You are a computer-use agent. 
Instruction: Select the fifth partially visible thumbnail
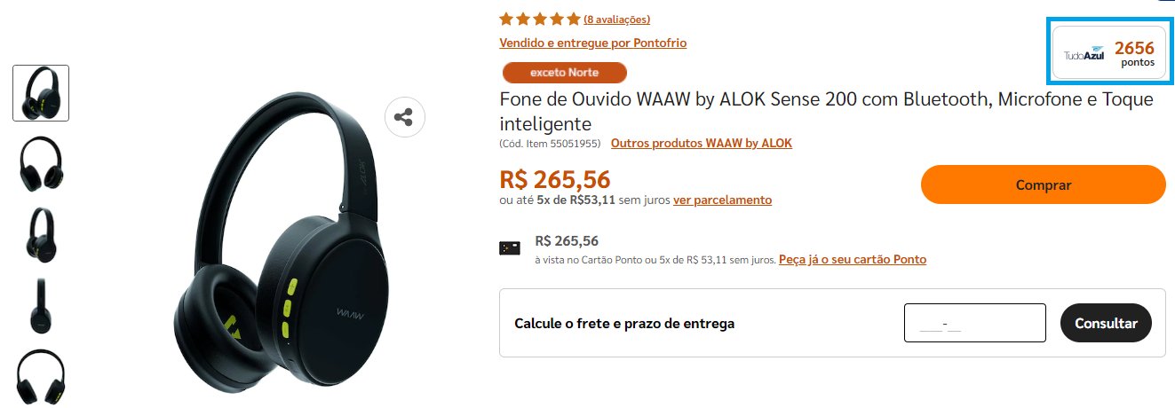tap(41, 378)
